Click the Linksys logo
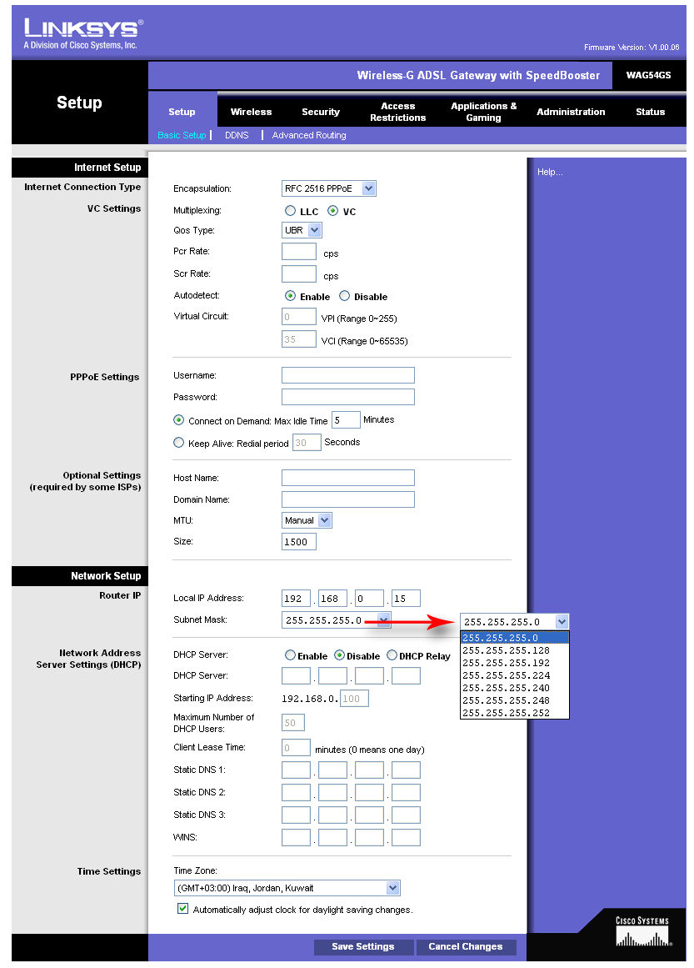This screenshot has height=968, width=694. [x=83, y=33]
